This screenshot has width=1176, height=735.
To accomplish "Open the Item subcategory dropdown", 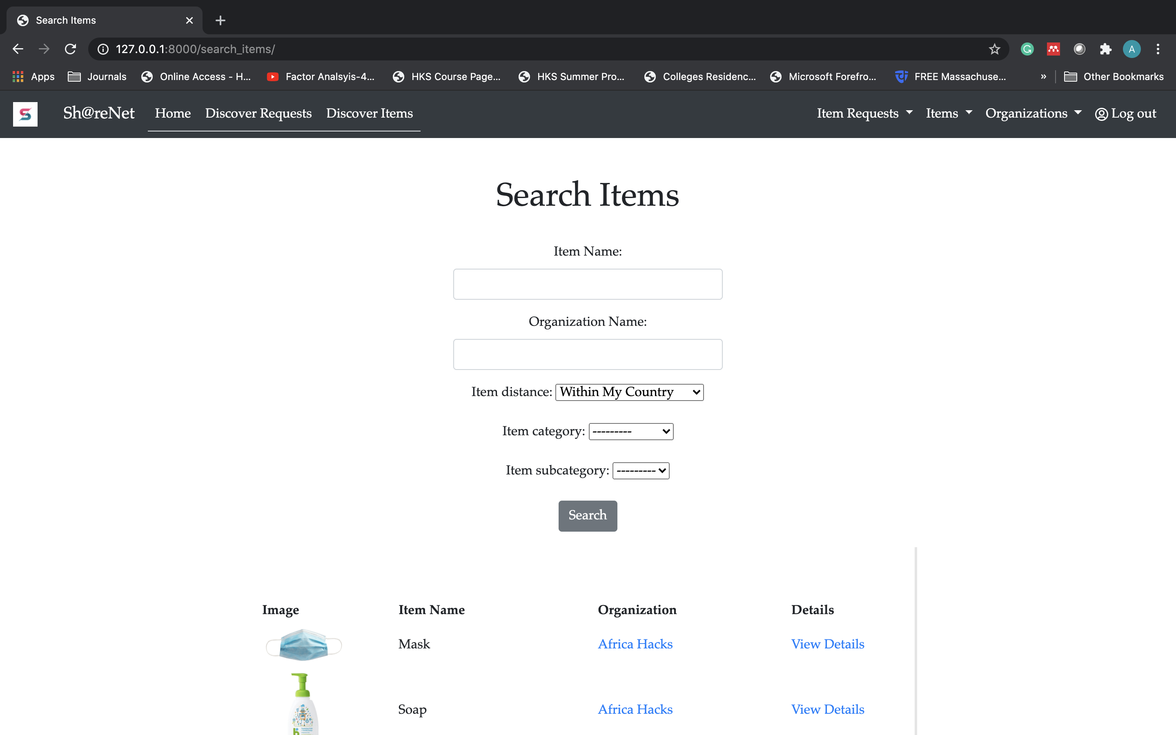I will coord(641,470).
